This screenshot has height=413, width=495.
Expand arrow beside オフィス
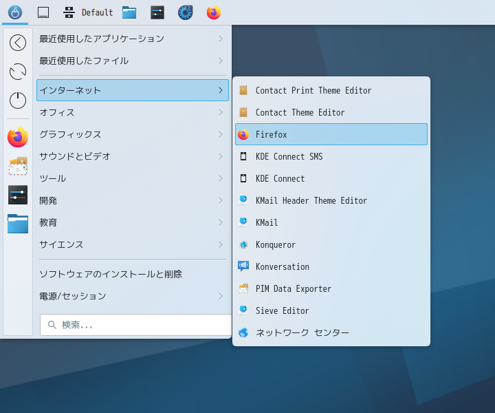point(221,112)
